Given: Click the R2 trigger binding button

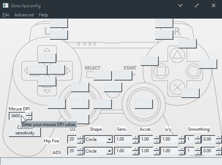Looking at the screenshot, I should (x=164, y=23).
